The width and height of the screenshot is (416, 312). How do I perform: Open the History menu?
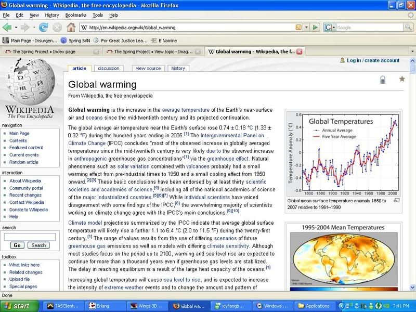click(x=51, y=15)
